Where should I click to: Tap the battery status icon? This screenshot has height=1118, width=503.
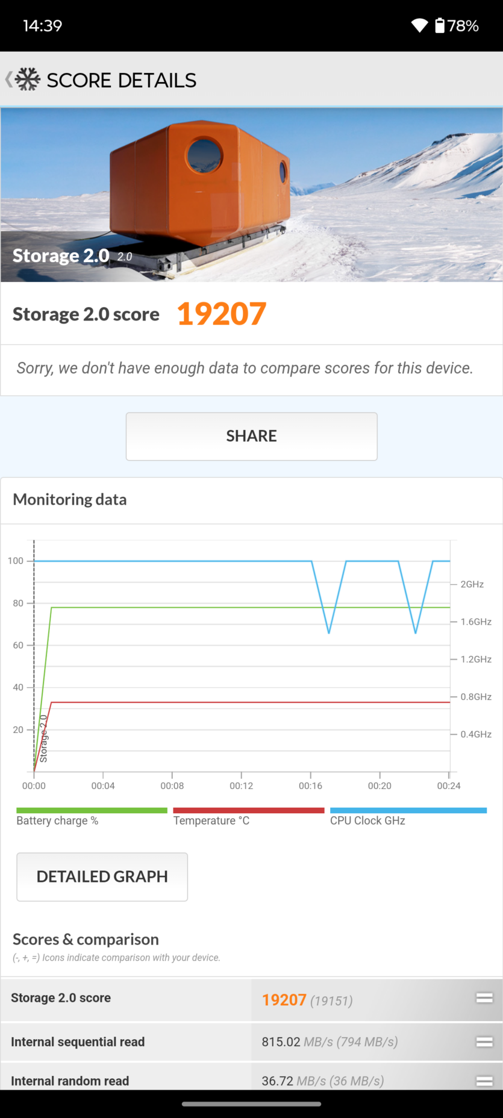coord(440,25)
